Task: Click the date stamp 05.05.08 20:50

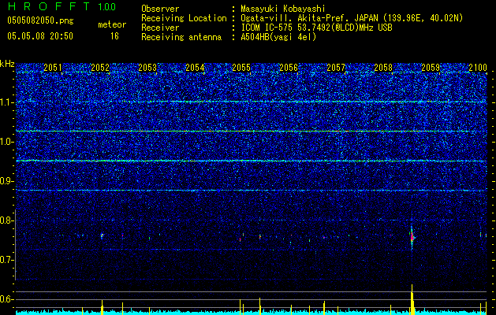Action: coord(40,36)
